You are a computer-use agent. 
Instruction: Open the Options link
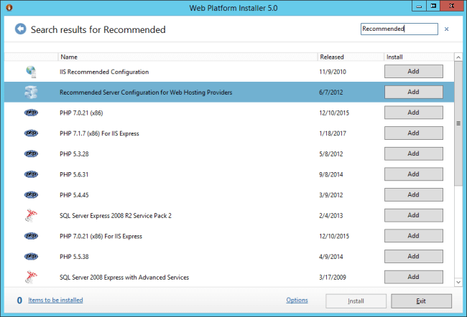point(297,300)
